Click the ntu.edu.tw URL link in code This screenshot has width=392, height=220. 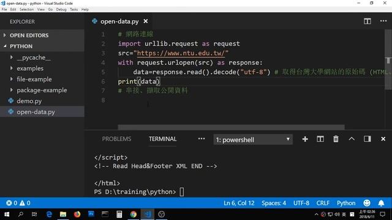coord(181,53)
